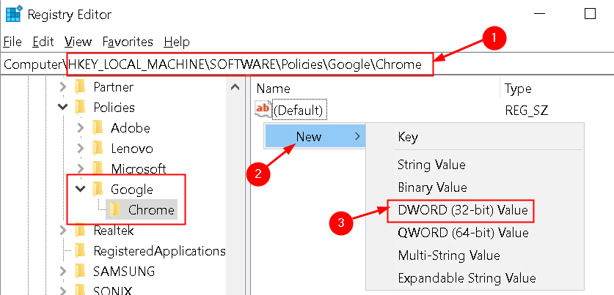
Task: Open the Favorites menu
Action: click(x=128, y=42)
